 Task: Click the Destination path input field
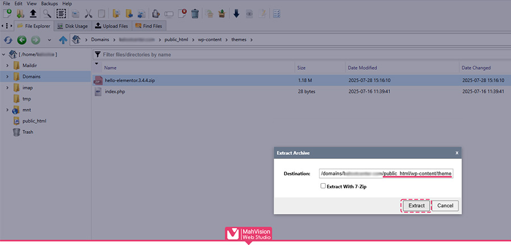[386, 173]
